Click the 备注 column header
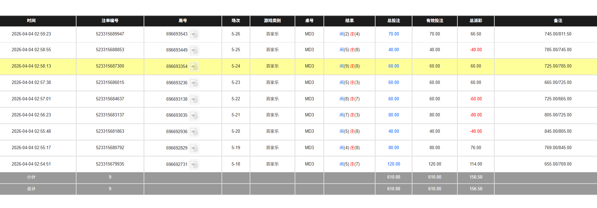 point(558,21)
